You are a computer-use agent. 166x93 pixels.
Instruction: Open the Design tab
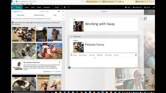39,7
